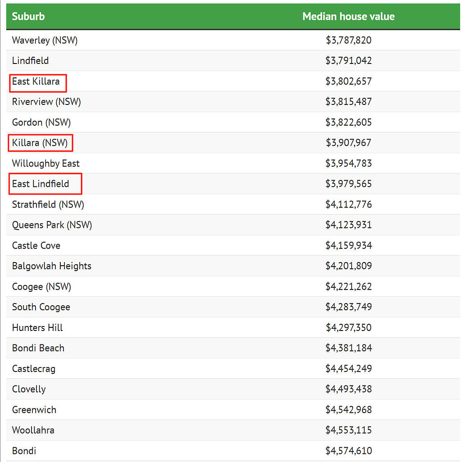Screen dimensions: 461x462
Task: Select the Hunters Hill suburb cell
Action: click(37, 328)
